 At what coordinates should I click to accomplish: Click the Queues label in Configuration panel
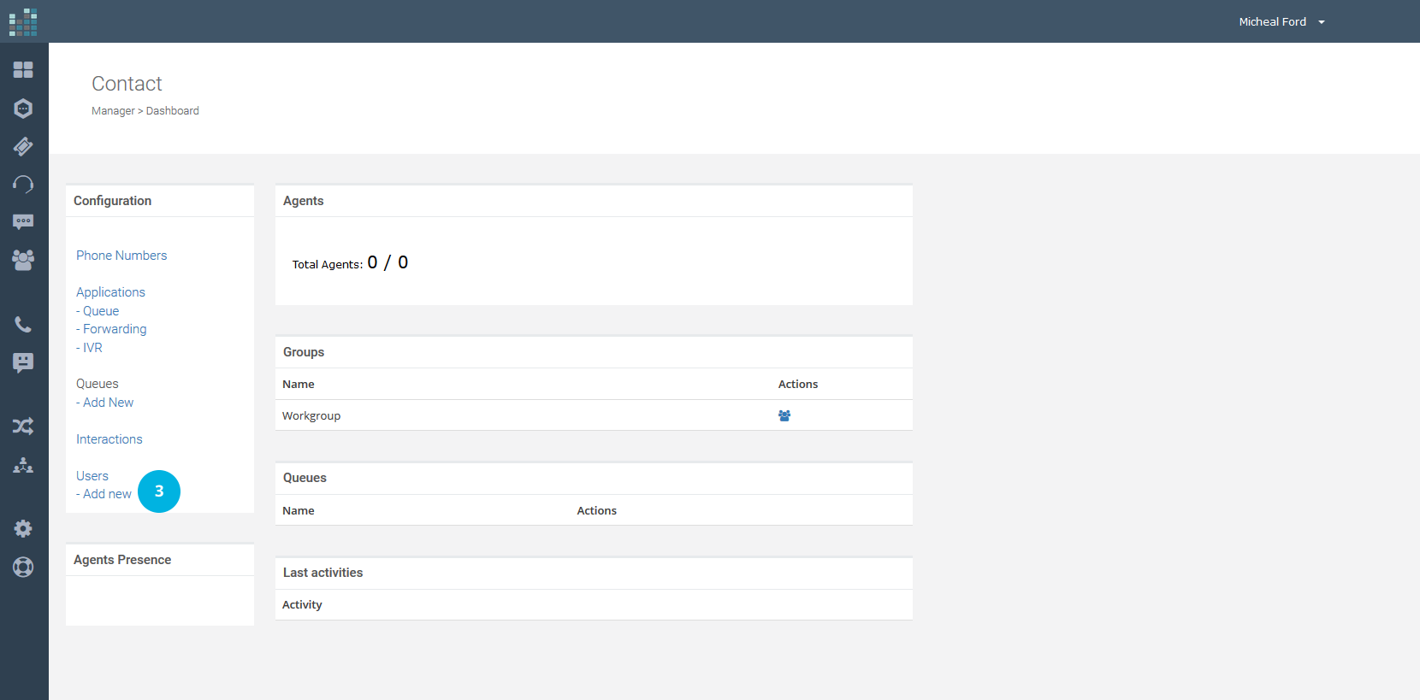98,384
